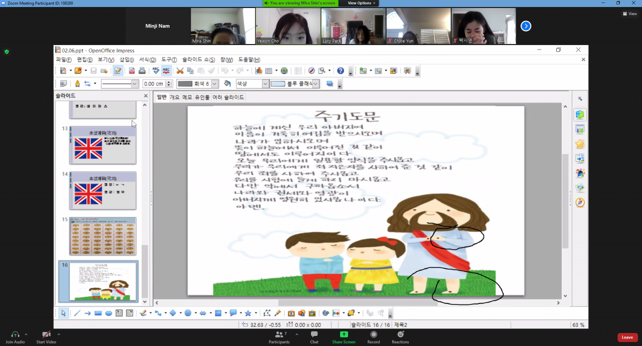
Task: Open Zoom View Options
Action: tap(361, 3)
